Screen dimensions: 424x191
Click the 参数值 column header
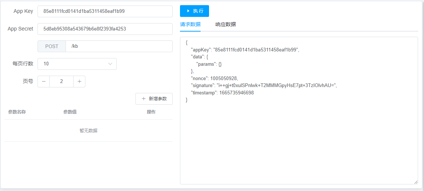pyautogui.click(x=70, y=112)
